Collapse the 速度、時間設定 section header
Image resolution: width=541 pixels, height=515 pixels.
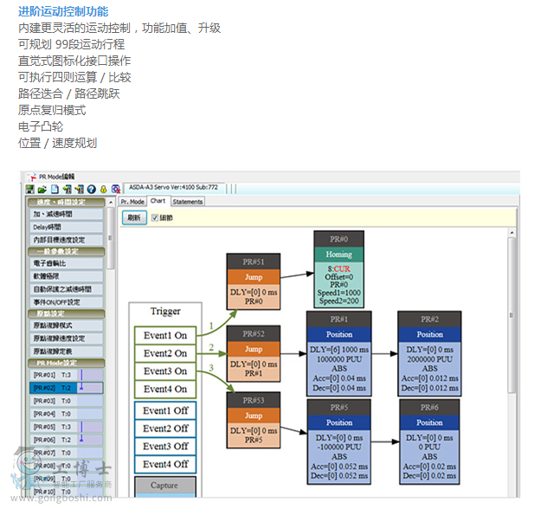coord(66,203)
